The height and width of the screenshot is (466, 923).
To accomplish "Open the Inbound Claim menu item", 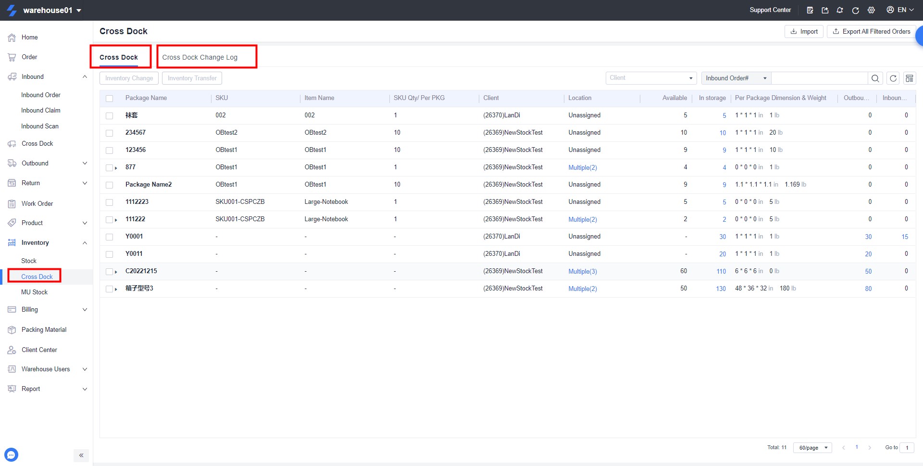I will point(41,110).
